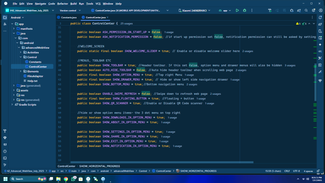Screen dimensions: 325x183
Task: Click line 45 ENABLE_SWIPE_REFRESH false value
Action: coord(146,94)
